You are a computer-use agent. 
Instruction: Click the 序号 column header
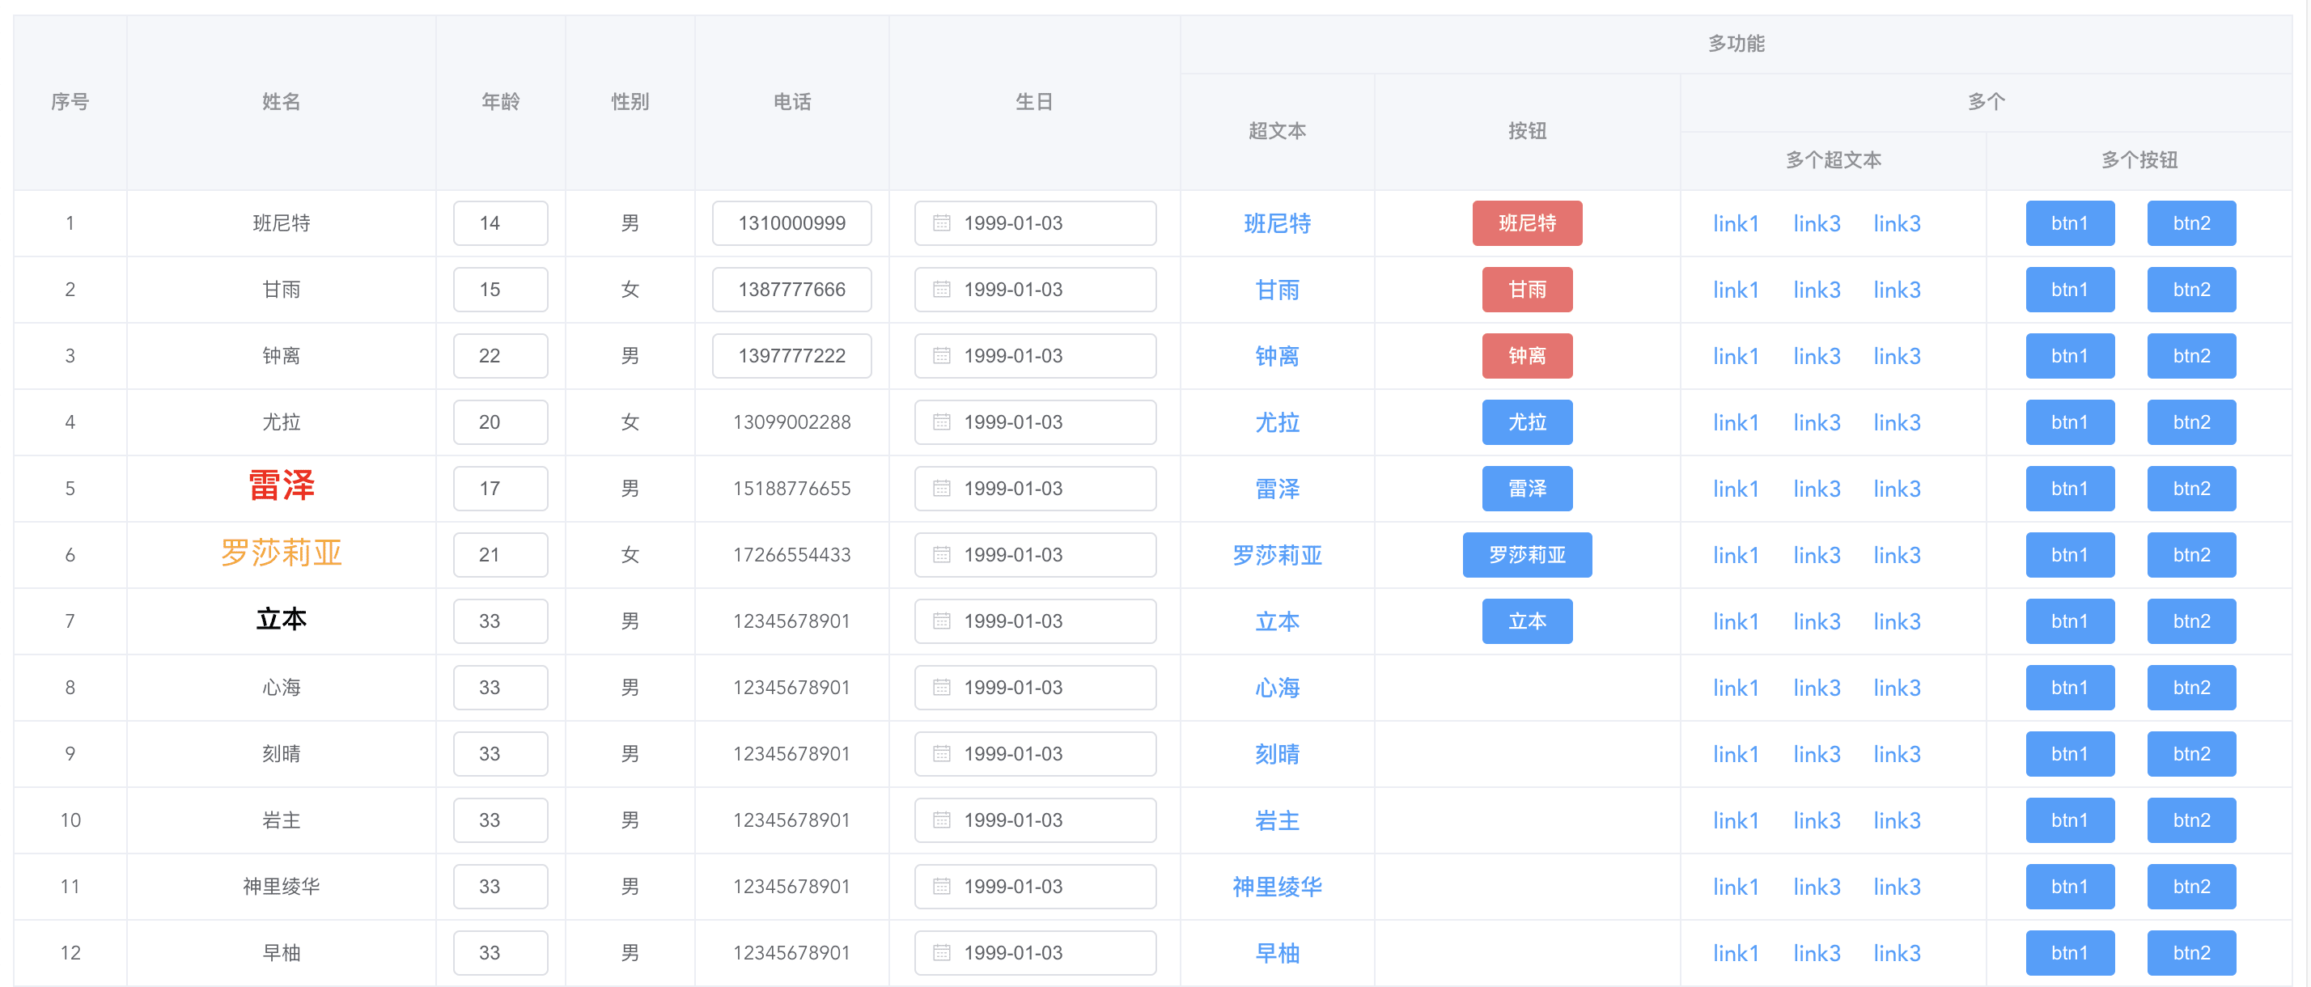pyautogui.click(x=70, y=102)
